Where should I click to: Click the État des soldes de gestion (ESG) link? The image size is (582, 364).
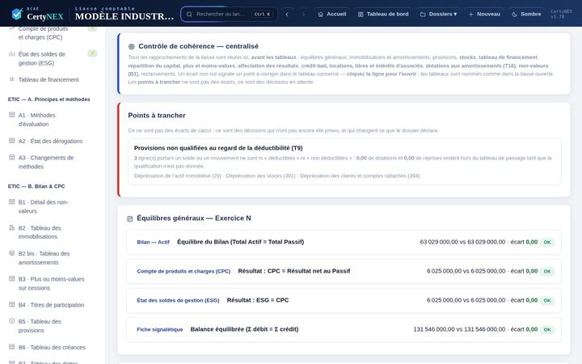(x=178, y=300)
